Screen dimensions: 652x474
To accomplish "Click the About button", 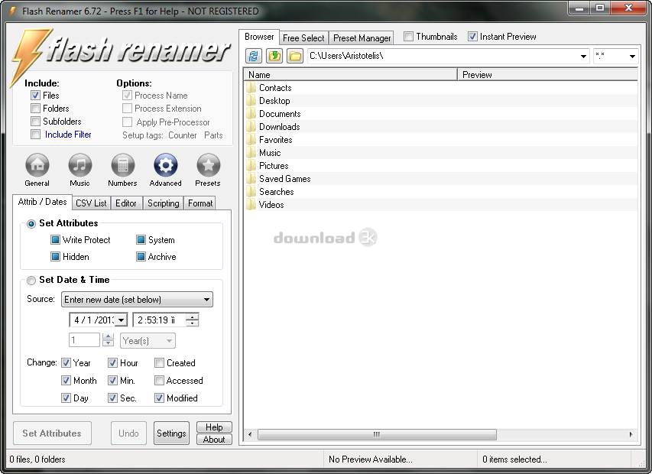I will click(x=214, y=440).
